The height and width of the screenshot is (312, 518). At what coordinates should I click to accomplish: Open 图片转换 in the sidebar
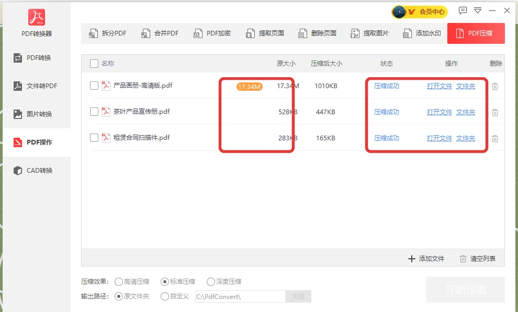[37, 114]
